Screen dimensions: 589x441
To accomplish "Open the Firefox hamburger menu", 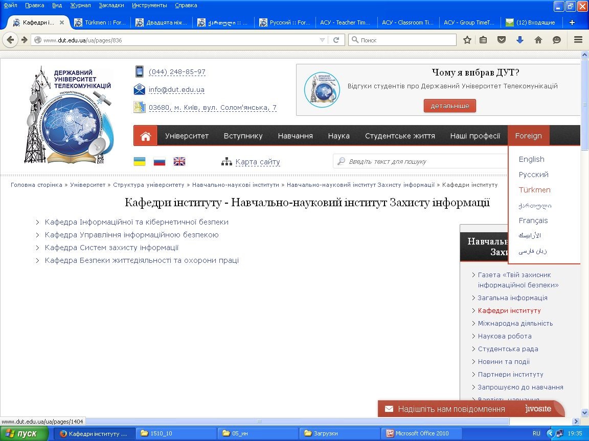I will (x=578, y=40).
